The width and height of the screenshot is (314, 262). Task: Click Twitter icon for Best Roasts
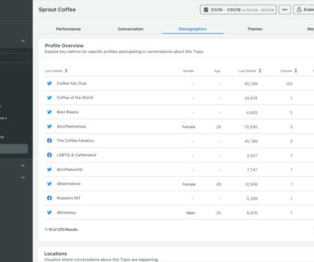tap(49, 112)
